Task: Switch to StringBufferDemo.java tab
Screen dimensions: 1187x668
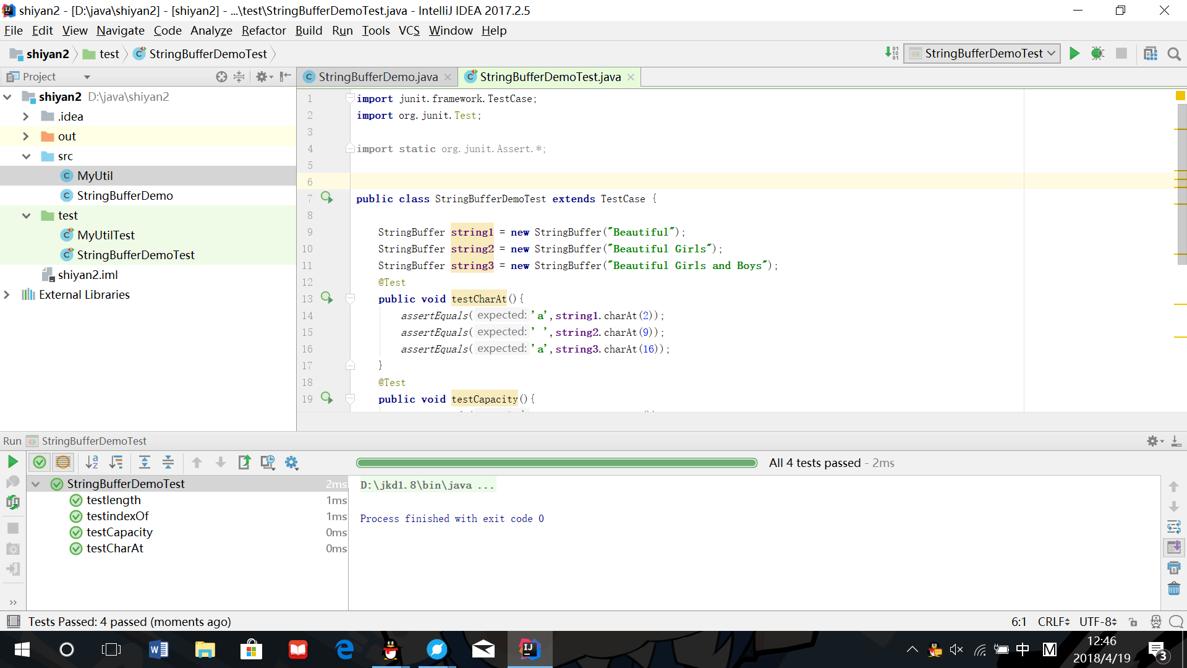Action: point(378,77)
